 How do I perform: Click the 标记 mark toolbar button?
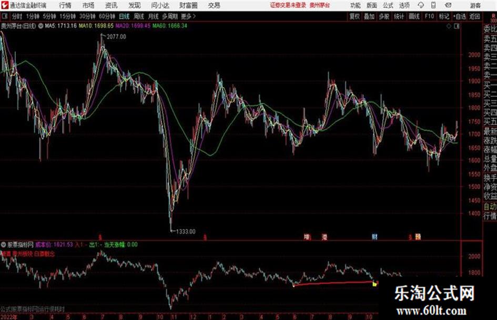point(444,16)
